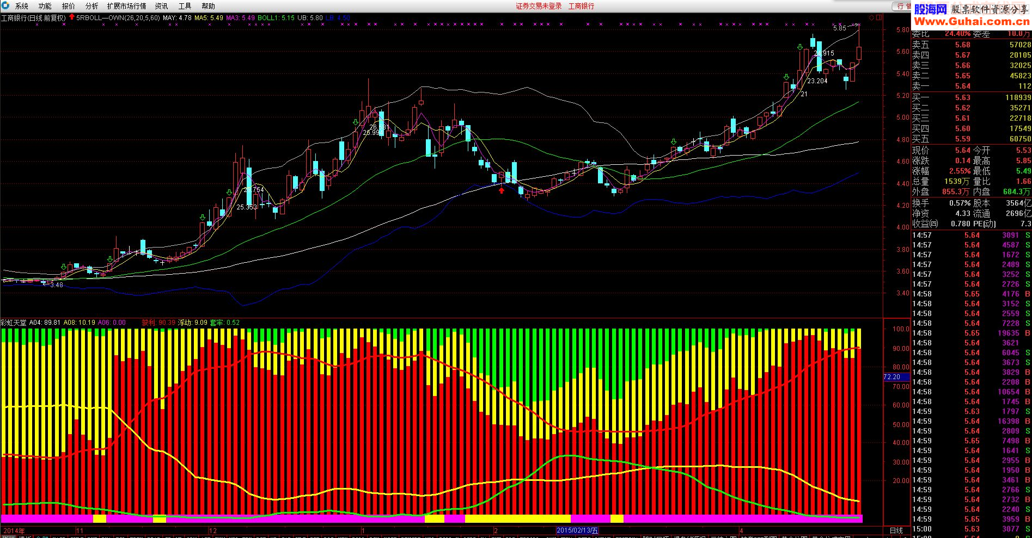The width and height of the screenshot is (1032, 538).
Task: Click the red up-arrow indicator icon beside 5RBOLL
Action: click(71, 17)
